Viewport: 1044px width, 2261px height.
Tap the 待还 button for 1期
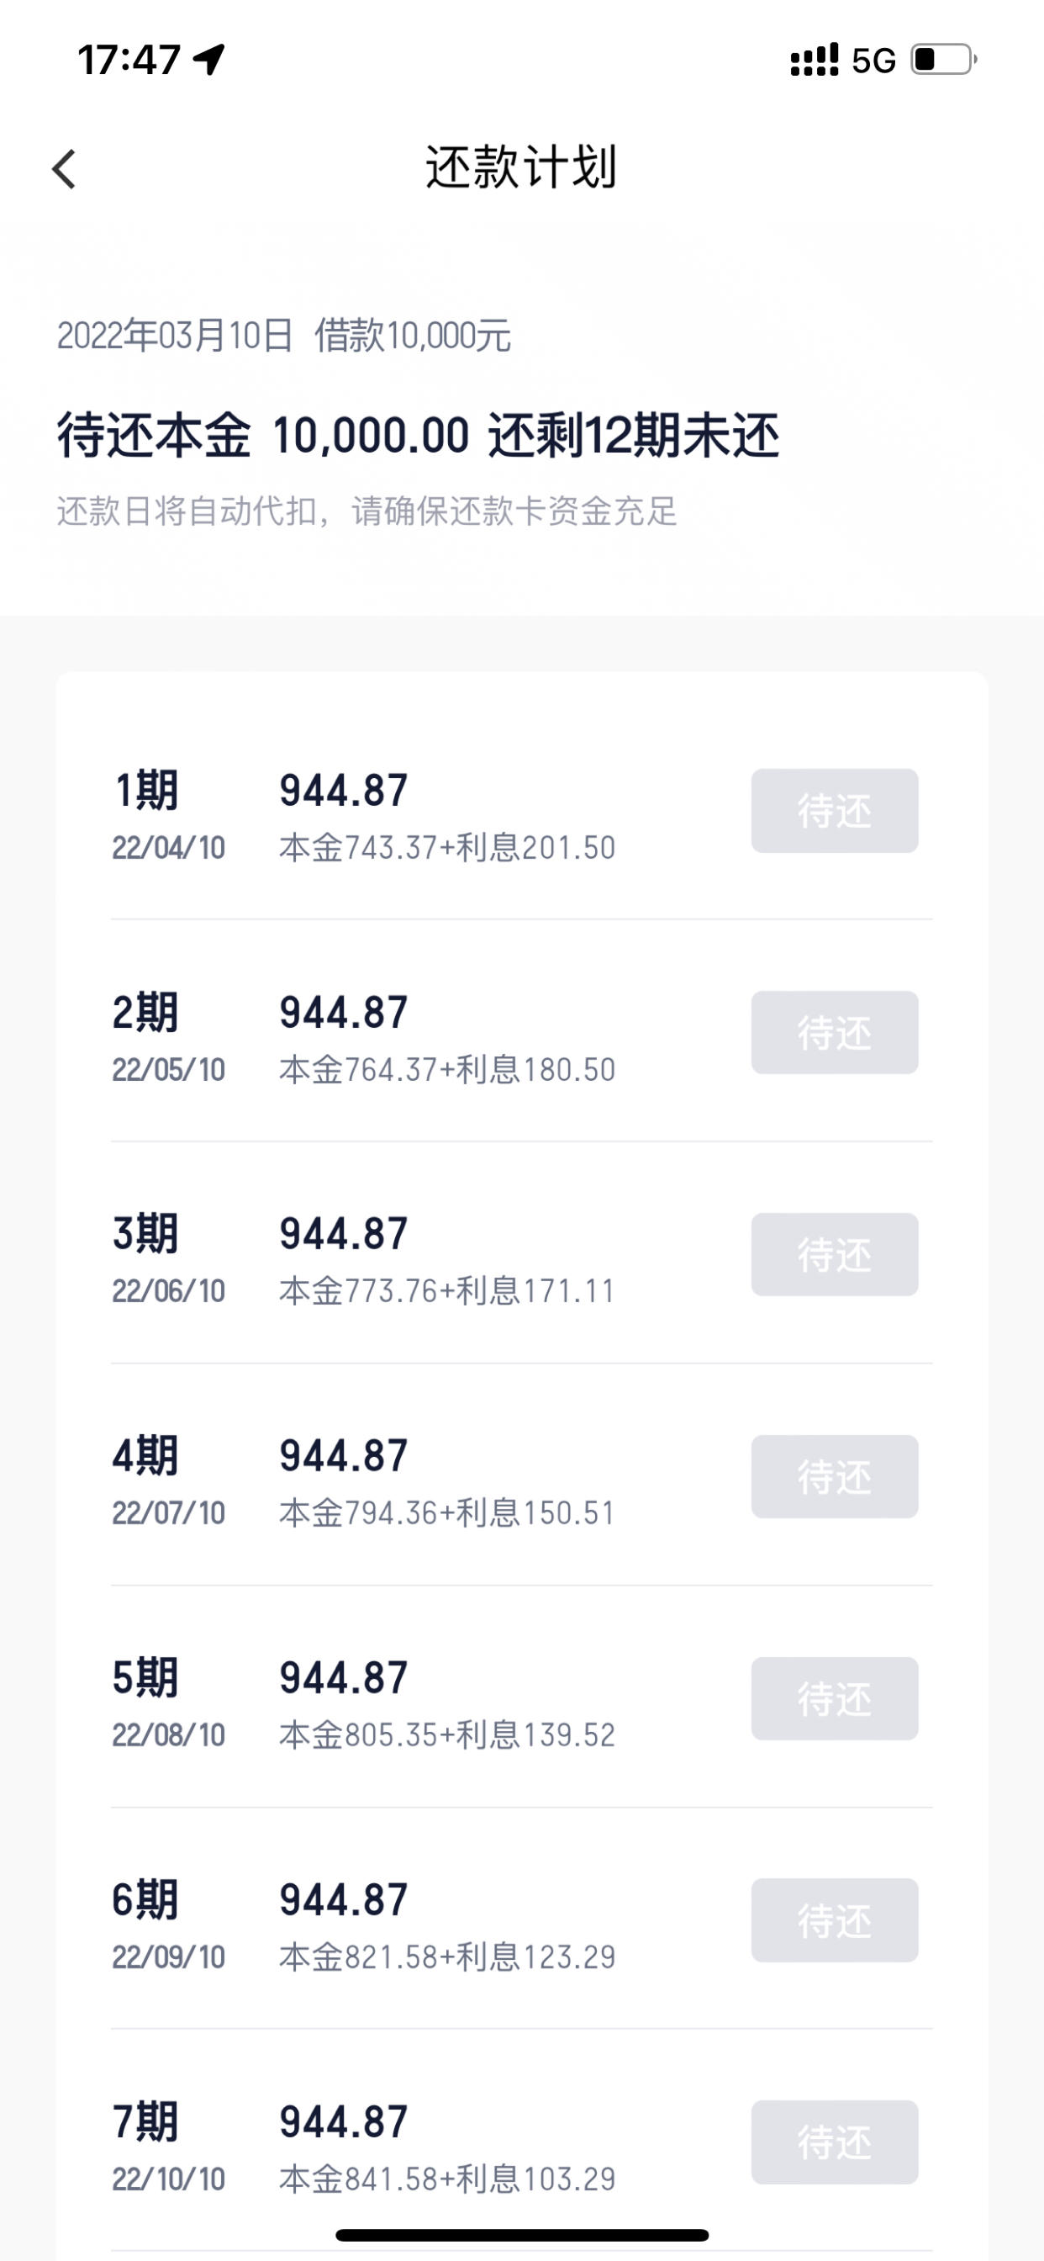point(835,811)
